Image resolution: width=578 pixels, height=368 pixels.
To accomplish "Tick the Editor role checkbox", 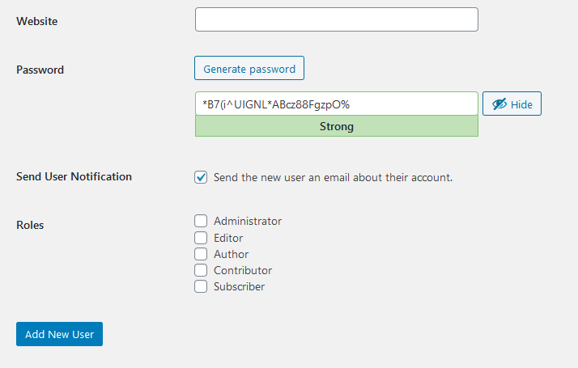I will (201, 238).
